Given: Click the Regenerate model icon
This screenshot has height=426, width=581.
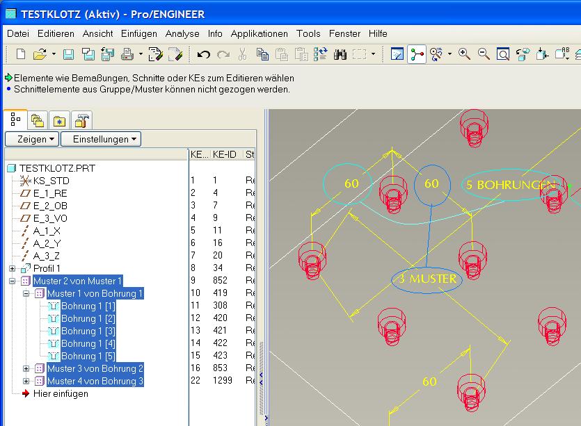Looking at the screenshot, I should (320, 54).
